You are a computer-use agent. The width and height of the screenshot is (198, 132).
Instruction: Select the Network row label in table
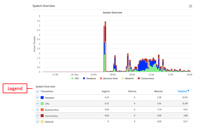(x=49, y=122)
